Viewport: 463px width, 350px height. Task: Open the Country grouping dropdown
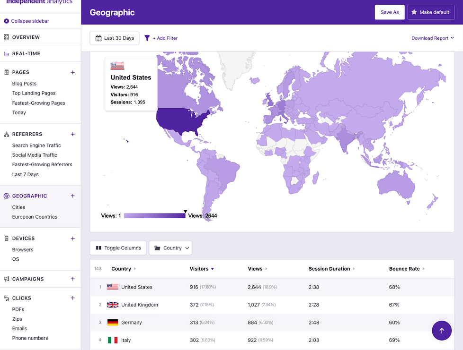[x=170, y=248]
